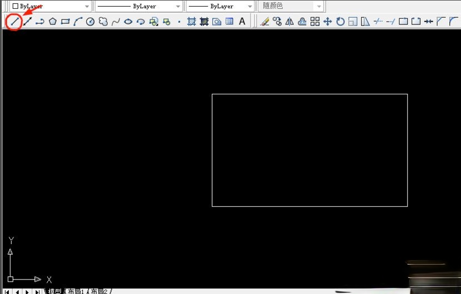461x294 pixels.
Task: Select the Break at Point tool
Action: click(x=403, y=22)
